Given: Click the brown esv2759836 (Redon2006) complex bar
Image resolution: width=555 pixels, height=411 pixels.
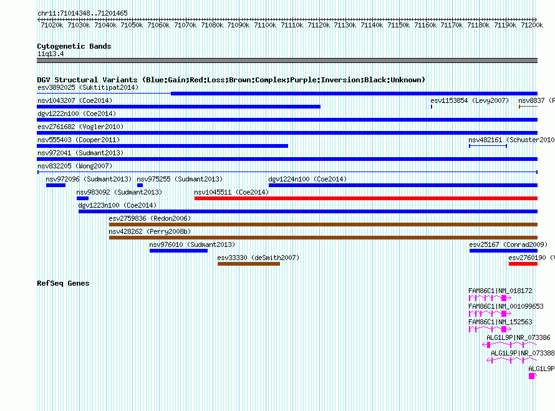Looking at the screenshot, I should tap(323, 225).
